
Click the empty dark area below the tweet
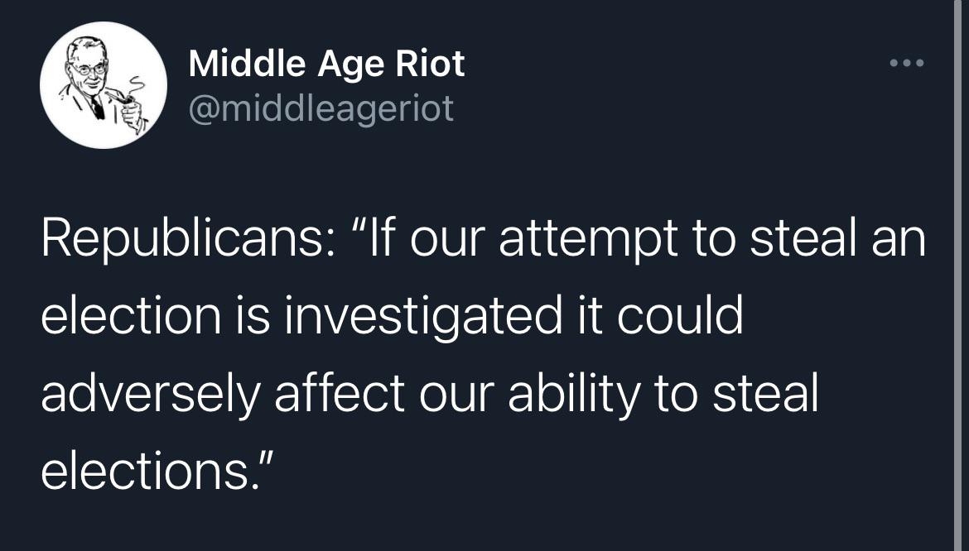click(484, 525)
